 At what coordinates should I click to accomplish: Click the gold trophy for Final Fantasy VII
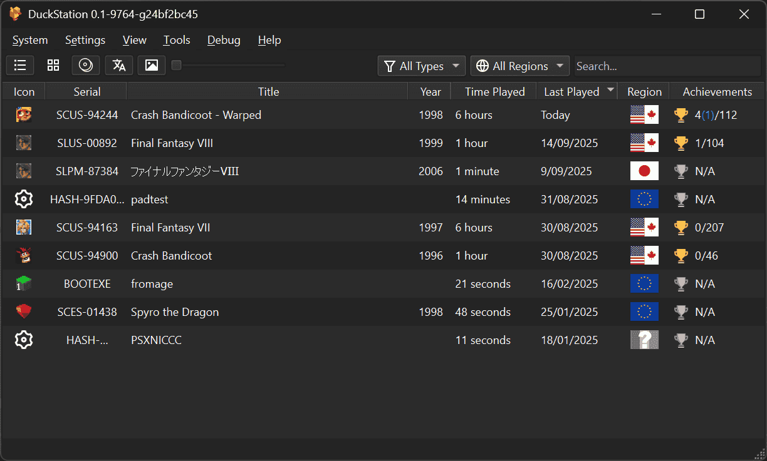[x=681, y=228]
